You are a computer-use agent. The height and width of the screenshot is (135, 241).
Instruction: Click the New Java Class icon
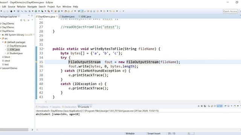click(x=59, y=11)
